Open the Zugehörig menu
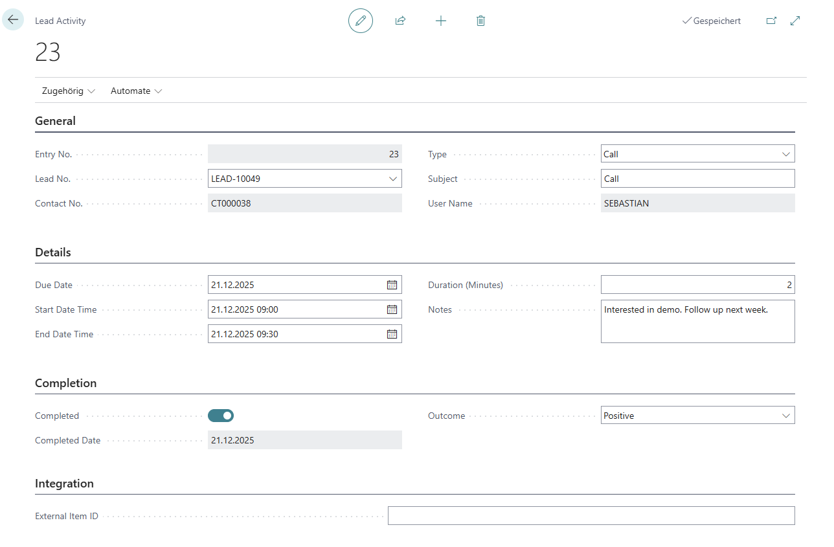Screen dimensions: 834x547 (x=68, y=91)
